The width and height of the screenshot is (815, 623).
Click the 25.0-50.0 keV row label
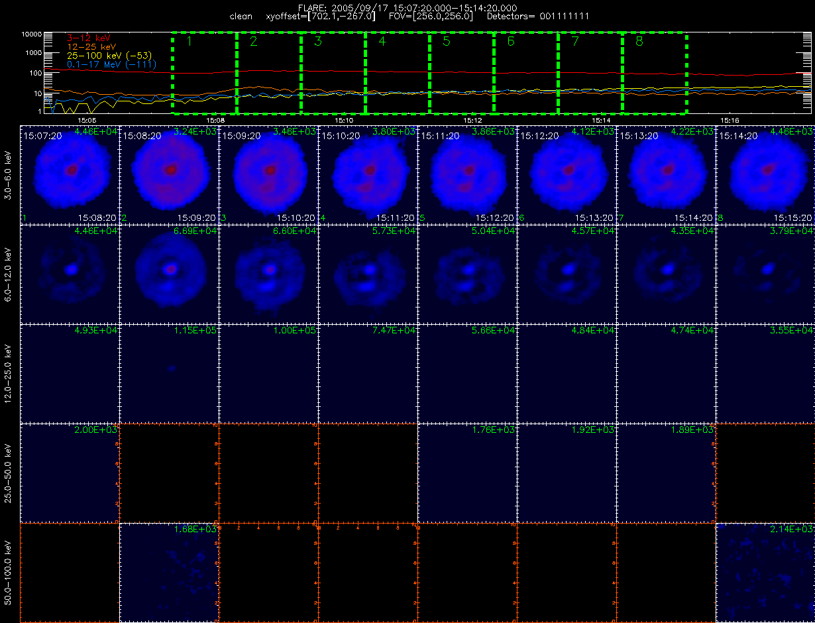point(8,473)
